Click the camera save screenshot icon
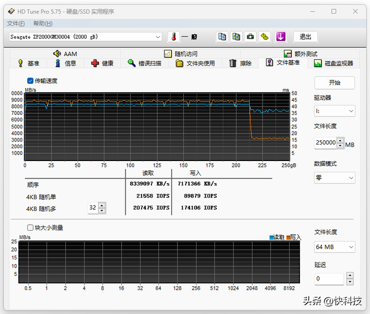Screen dimensions: 370x314 (x=250, y=36)
